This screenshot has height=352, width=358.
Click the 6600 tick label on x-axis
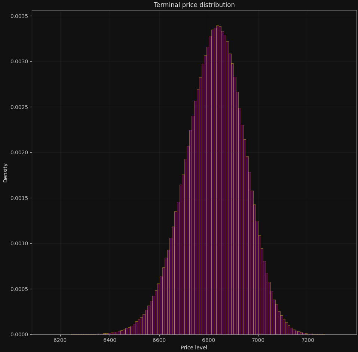pyautogui.click(x=160, y=339)
